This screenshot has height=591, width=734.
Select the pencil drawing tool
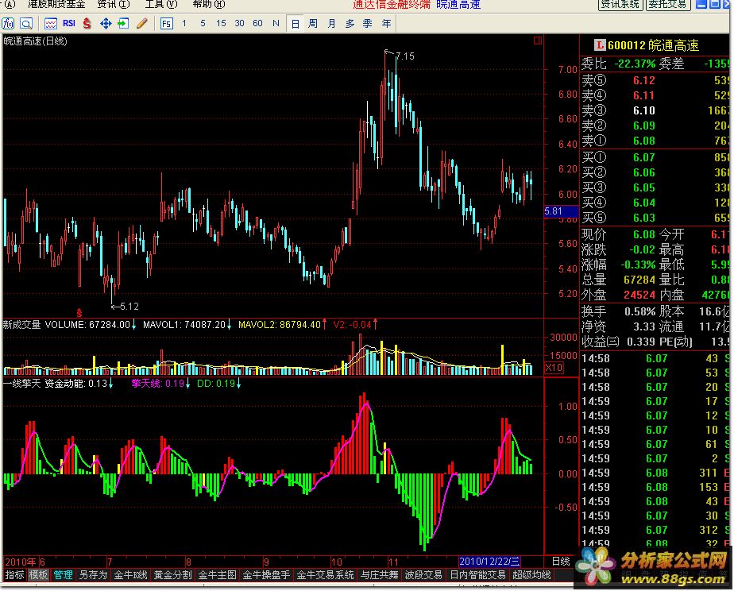coord(142,23)
